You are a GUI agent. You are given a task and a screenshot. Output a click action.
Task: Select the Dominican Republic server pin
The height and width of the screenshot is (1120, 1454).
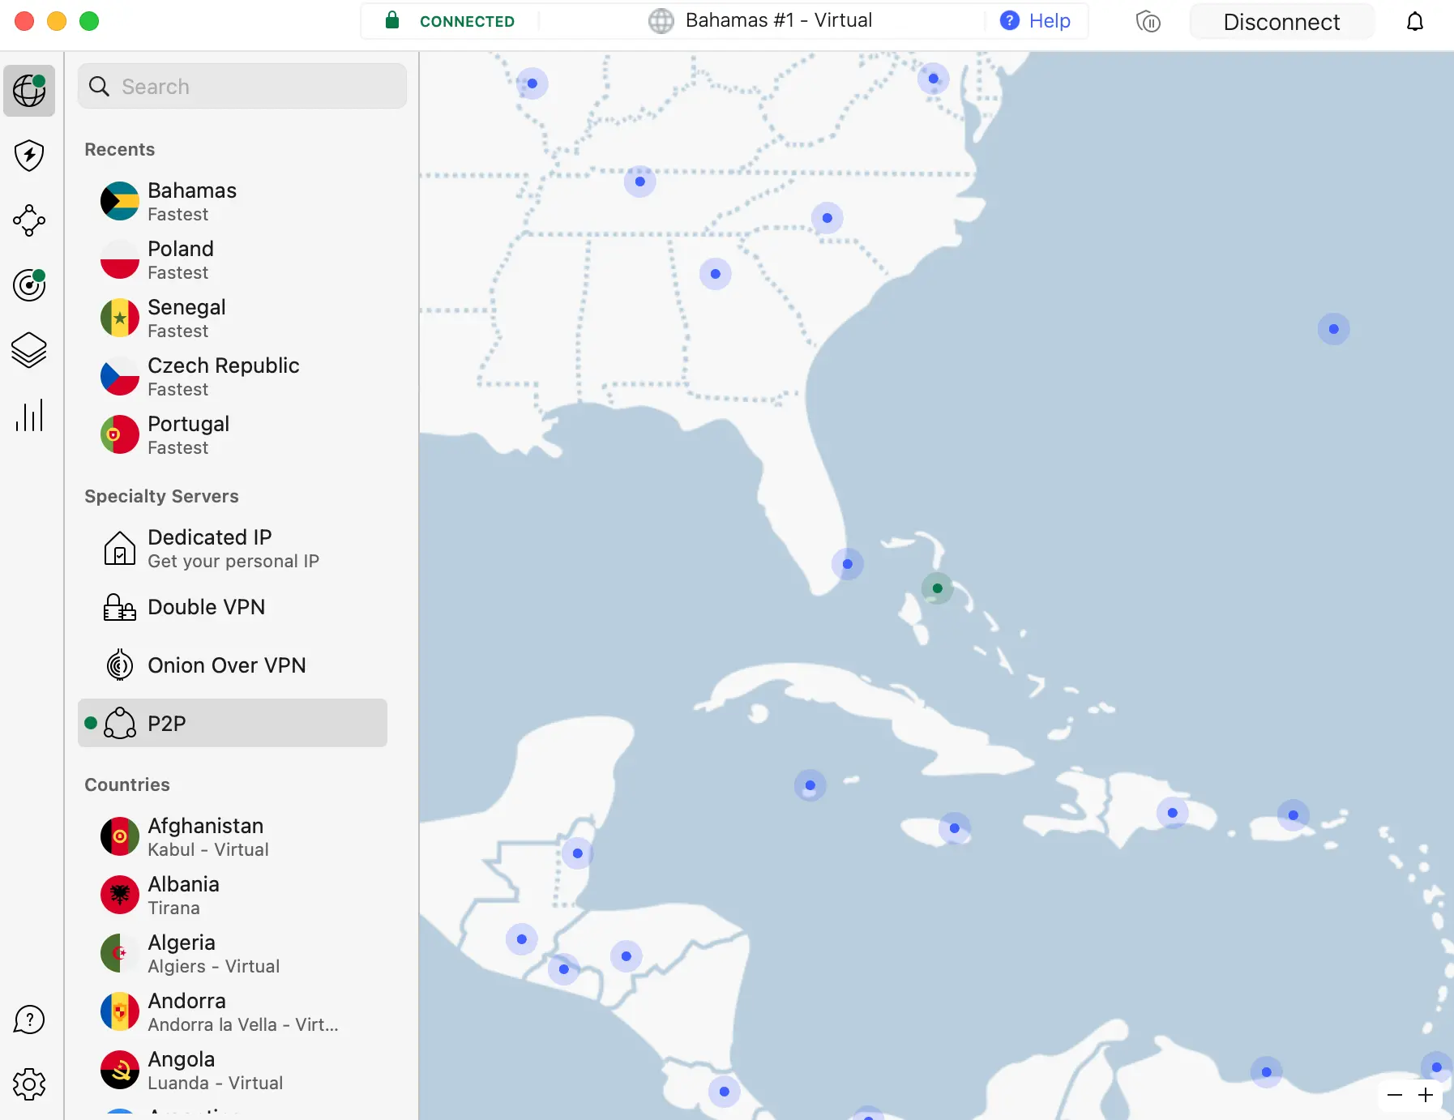point(1173,813)
